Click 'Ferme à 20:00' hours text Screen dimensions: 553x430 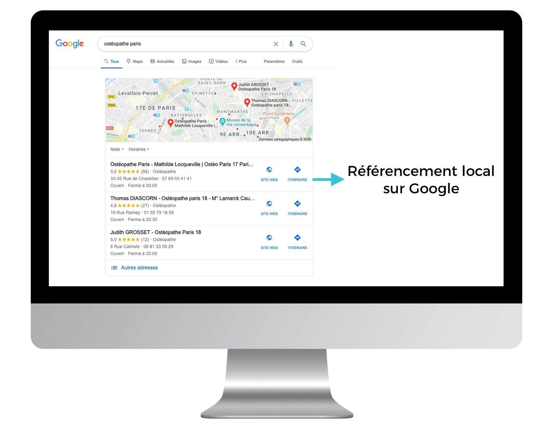coord(143,253)
